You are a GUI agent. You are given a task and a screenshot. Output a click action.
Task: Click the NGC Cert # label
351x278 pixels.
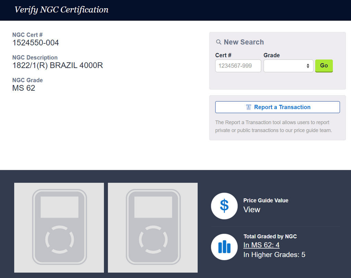(27, 35)
